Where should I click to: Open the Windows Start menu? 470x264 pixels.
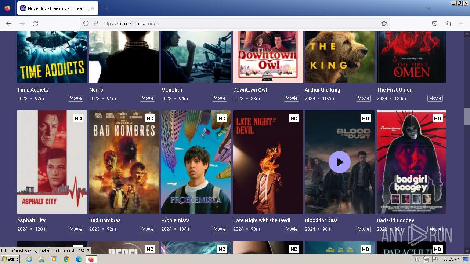click(10, 259)
